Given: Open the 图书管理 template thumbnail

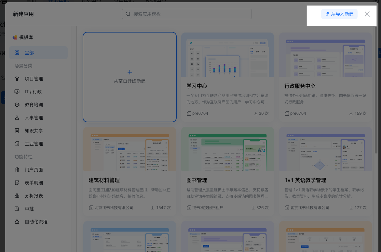Looking at the screenshot, I should (x=227, y=149).
